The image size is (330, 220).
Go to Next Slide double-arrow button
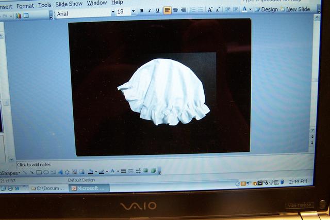[x=312, y=143]
